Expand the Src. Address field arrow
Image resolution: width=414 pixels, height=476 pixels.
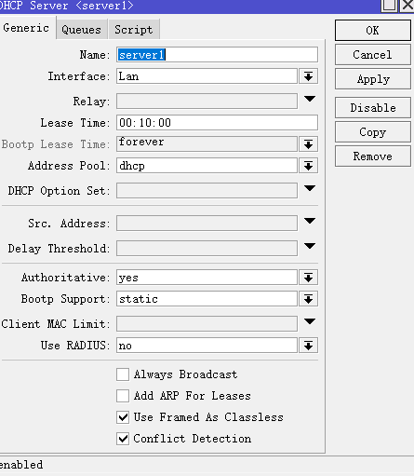tap(310, 221)
